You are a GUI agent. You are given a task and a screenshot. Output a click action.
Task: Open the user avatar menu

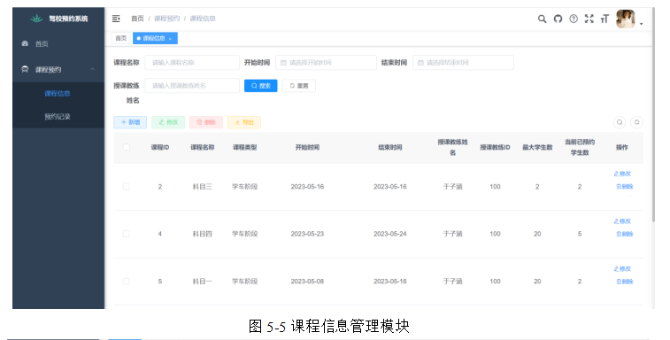626,19
